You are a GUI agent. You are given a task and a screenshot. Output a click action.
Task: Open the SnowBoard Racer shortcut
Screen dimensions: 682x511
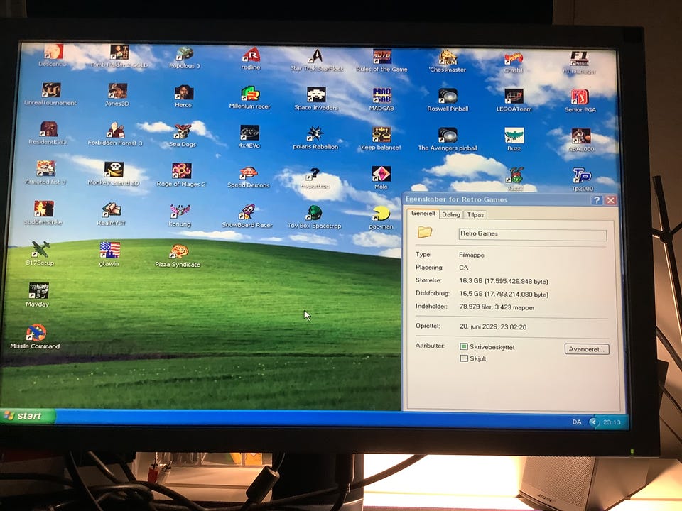(247, 212)
